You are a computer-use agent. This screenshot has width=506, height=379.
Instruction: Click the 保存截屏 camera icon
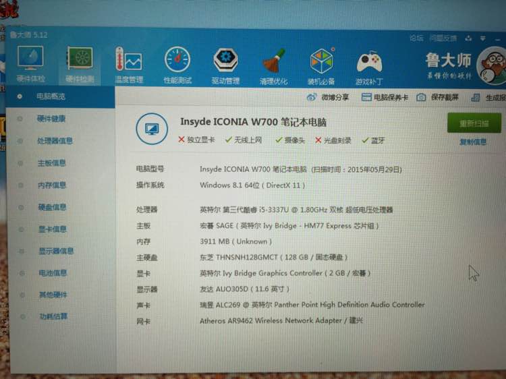(x=421, y=97)
